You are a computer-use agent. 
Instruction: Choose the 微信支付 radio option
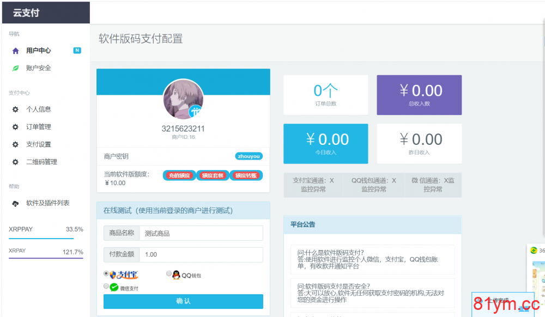pos(106,286)
